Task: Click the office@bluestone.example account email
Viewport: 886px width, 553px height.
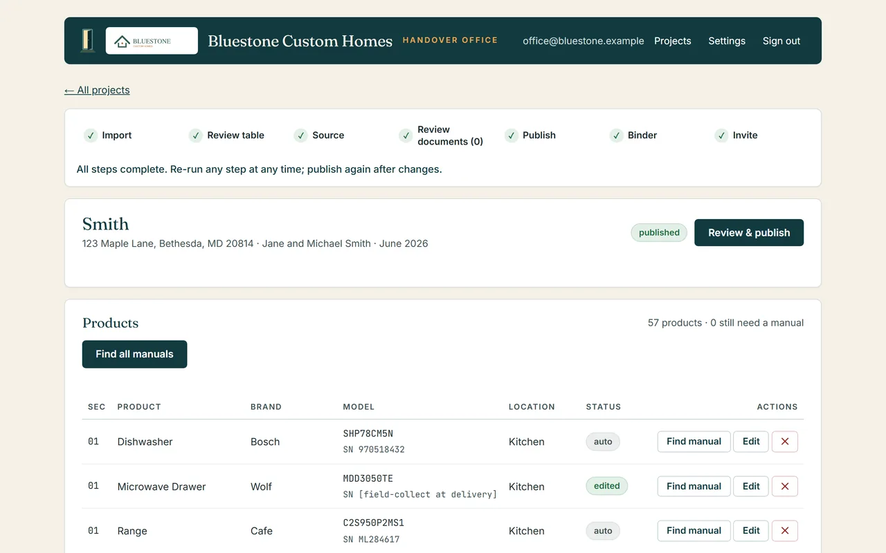Action: pyautogui.click(x=584, y=41)
